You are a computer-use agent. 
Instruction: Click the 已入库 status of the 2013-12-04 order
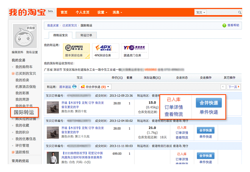point(182,128)
